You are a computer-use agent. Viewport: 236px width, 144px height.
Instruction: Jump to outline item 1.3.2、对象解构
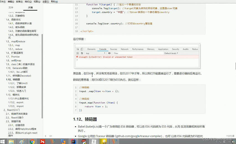click(17, 16)
